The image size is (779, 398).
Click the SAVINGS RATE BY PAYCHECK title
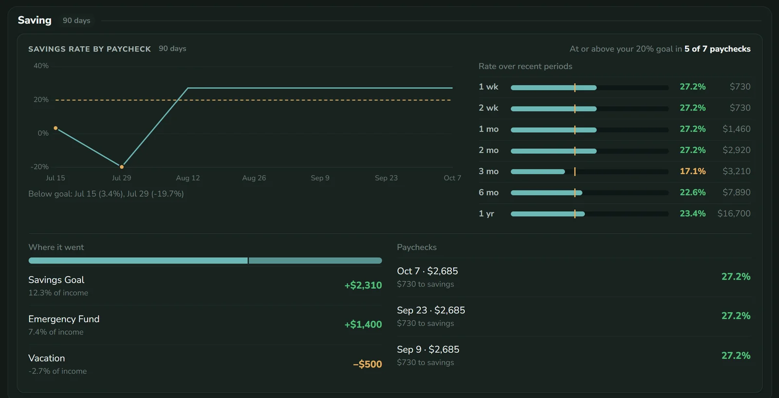click(x=90, y=49)
